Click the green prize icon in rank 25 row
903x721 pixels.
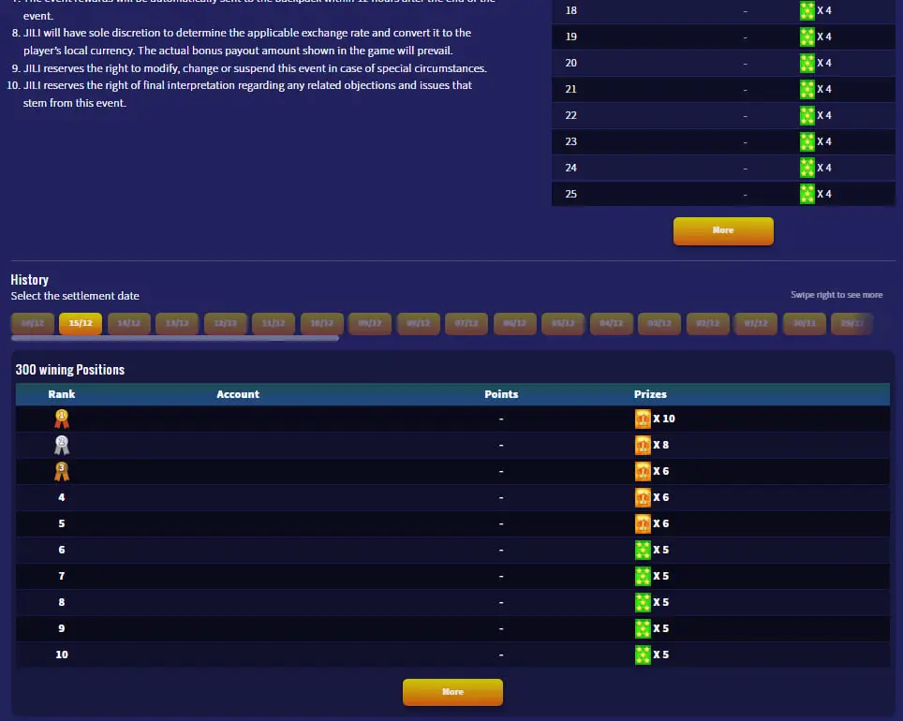coord(807,194)
